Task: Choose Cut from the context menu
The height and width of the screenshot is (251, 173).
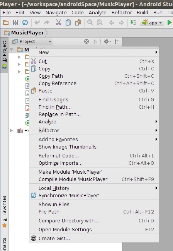Action: (94, 61)
